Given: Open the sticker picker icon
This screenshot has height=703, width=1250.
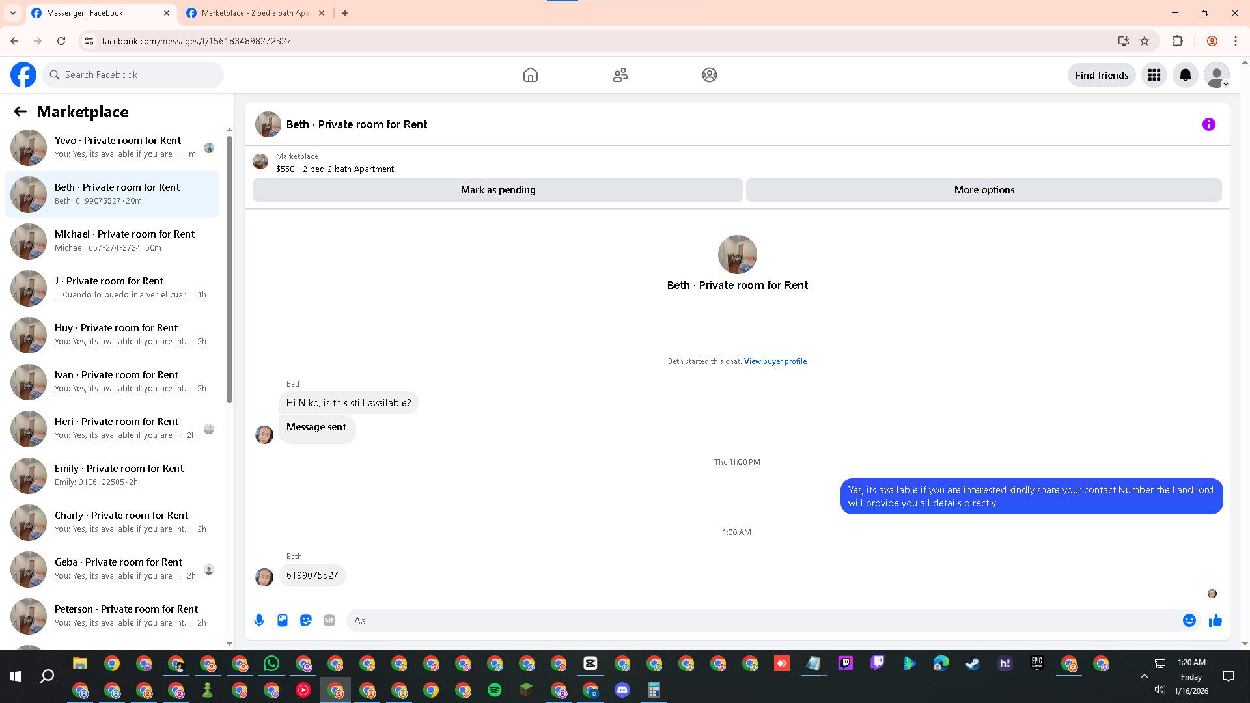Looking at the screenshot, I should pos(306,620).
